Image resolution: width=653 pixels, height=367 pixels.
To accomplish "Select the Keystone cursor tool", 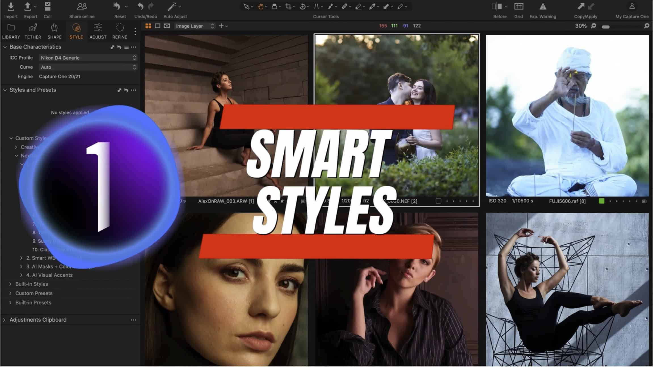I will point(316,6).
